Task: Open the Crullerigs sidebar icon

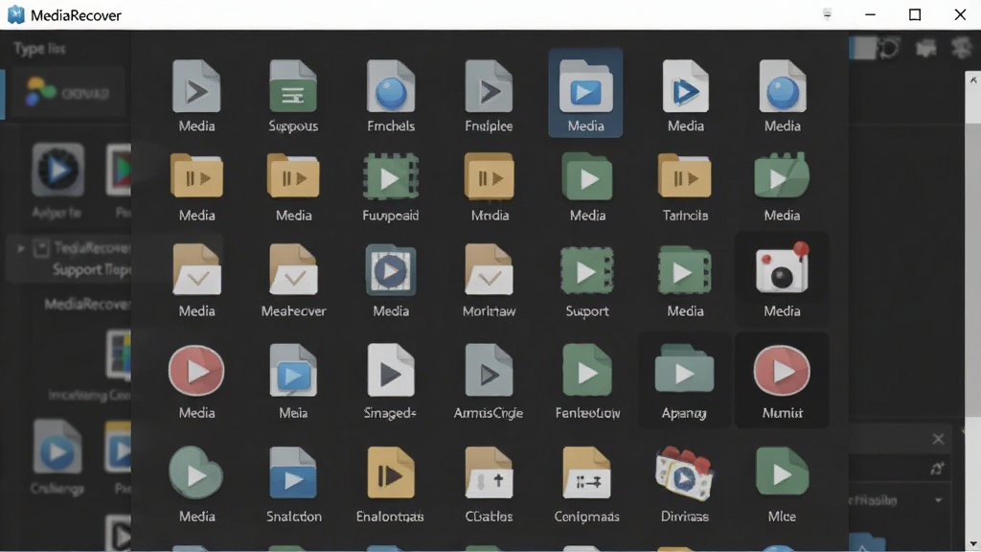Action: (x=57, y=448)
